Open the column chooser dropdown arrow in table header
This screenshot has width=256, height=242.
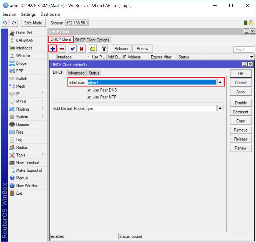click(x=252, y=57)
